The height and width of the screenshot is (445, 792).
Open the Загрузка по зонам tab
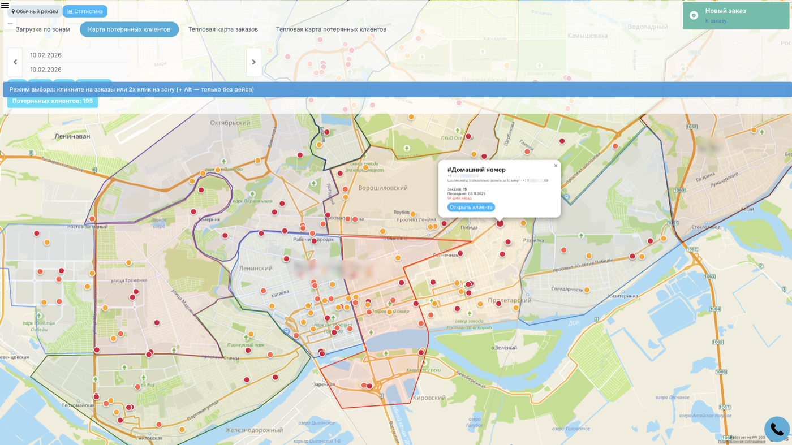43,29
